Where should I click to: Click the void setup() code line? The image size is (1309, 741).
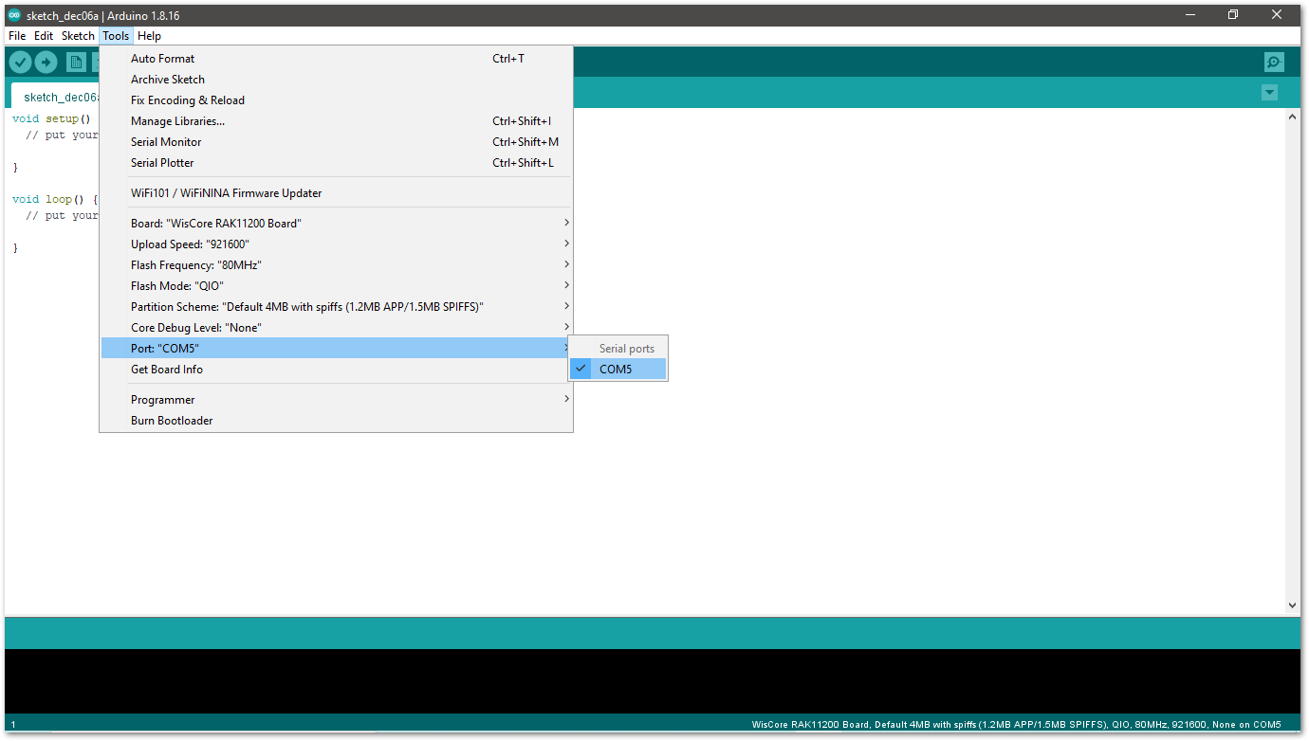pyautogui.click(x=51, y=119)
